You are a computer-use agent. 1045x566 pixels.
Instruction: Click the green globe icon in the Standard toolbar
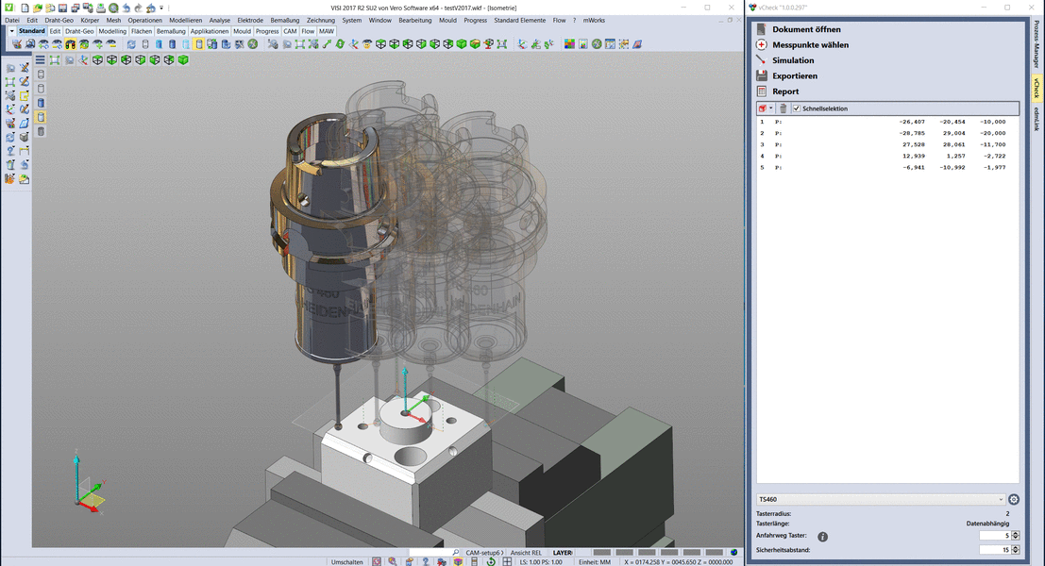coord(253,44)
